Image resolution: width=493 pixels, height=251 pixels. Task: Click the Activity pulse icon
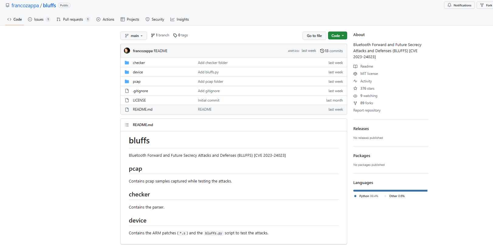click(x=355, y=81)
